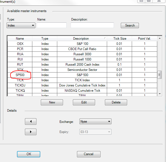Select the TICKQ instrument name
Screen dimensions: 166x162
(20, 91)
